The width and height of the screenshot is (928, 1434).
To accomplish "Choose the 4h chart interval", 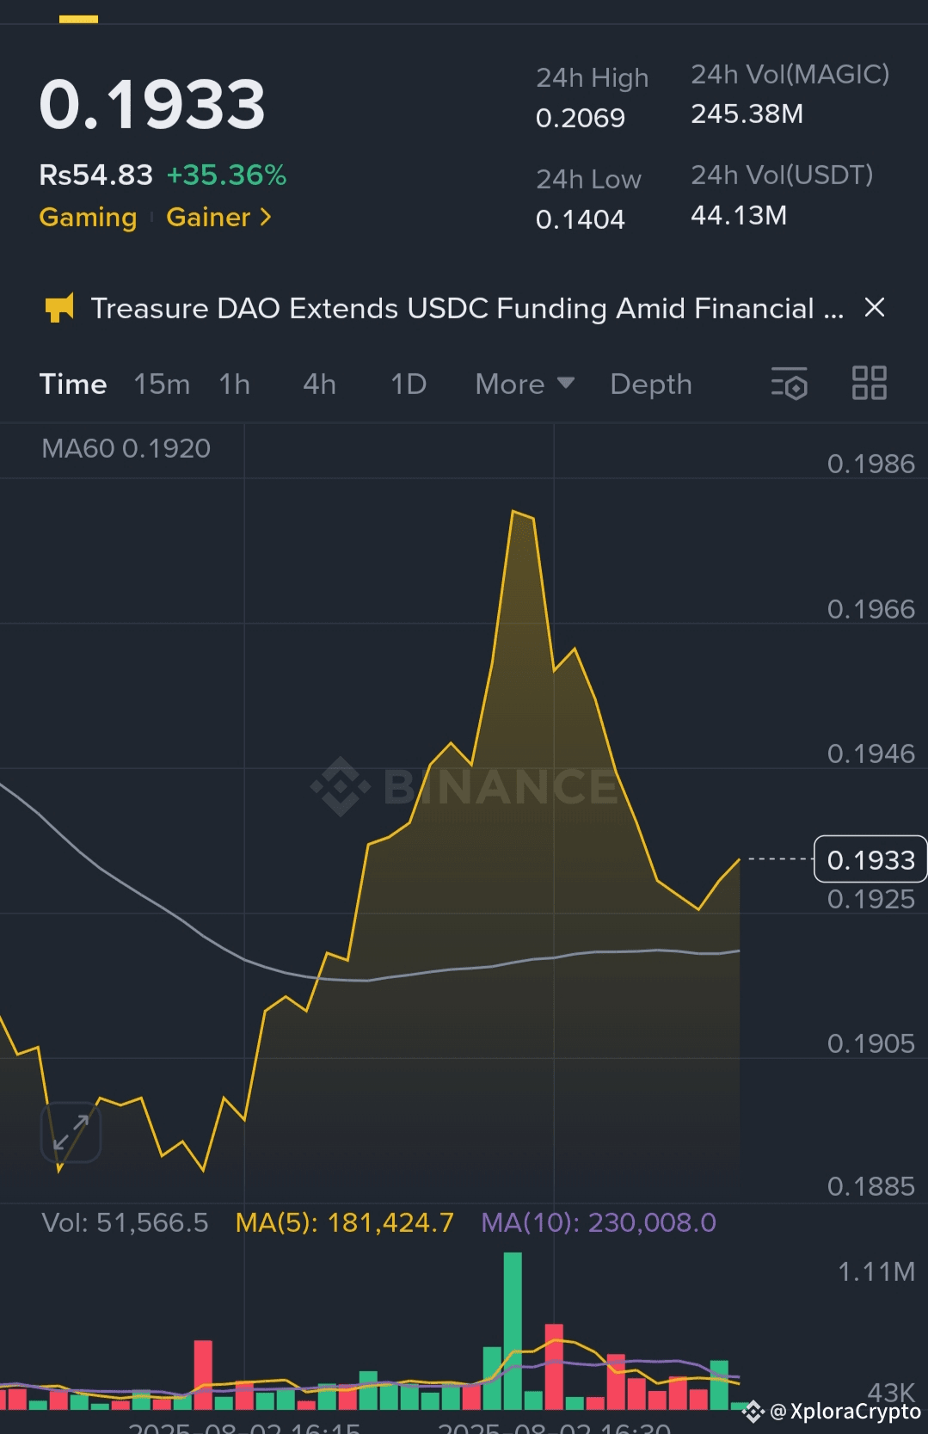I will click(x=319, y=384).
